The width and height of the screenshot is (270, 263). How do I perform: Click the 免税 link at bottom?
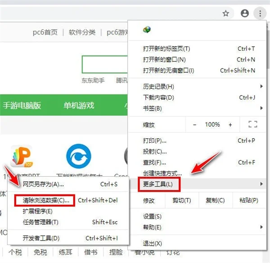click(x=40, y=252)
